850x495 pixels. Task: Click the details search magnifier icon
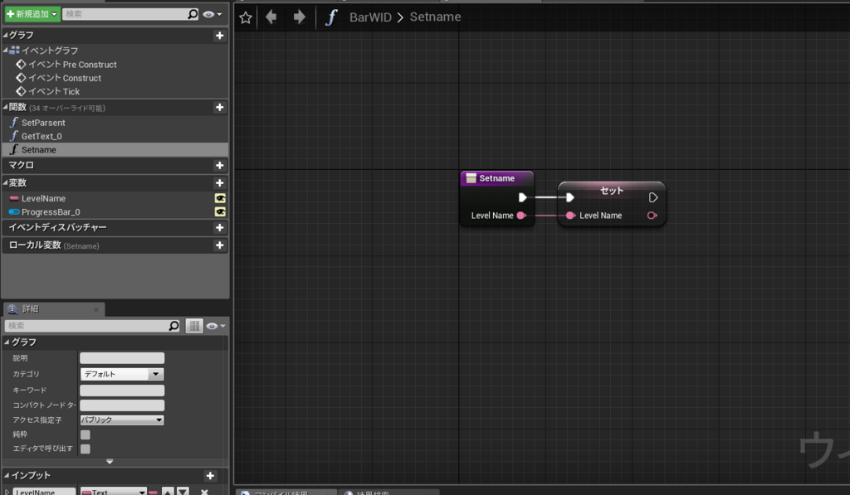(x=174, y=326)
